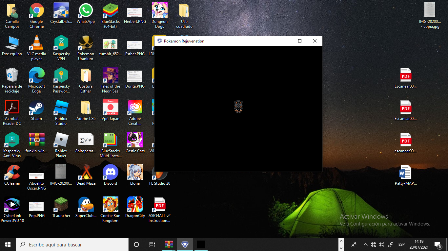Open Kaspersky Password Manager shortcut

click(x=61, y=75)
